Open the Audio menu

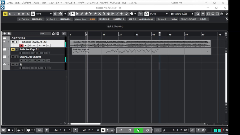[x=36, y=3]
